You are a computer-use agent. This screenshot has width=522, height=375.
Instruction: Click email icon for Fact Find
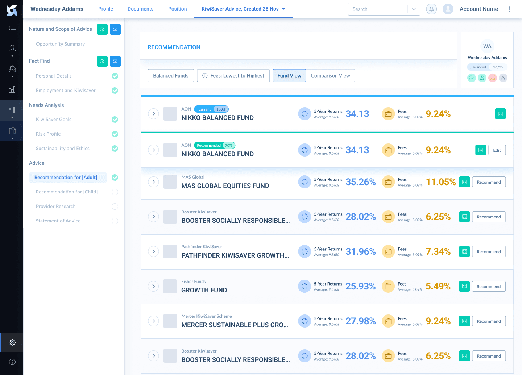pyautogui.click(x=115, y=61)
